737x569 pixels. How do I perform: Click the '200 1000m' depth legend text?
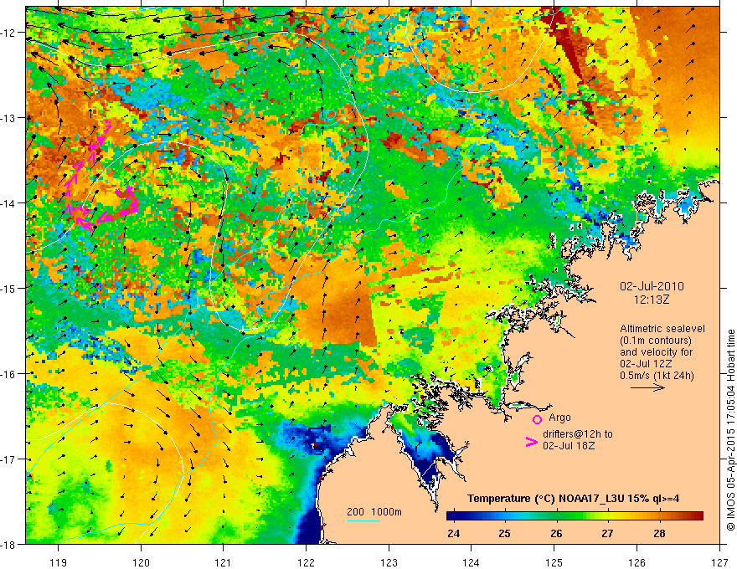[374, 512]
